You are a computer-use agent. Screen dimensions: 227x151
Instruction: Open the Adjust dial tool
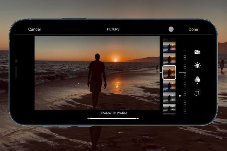point(197,66)
